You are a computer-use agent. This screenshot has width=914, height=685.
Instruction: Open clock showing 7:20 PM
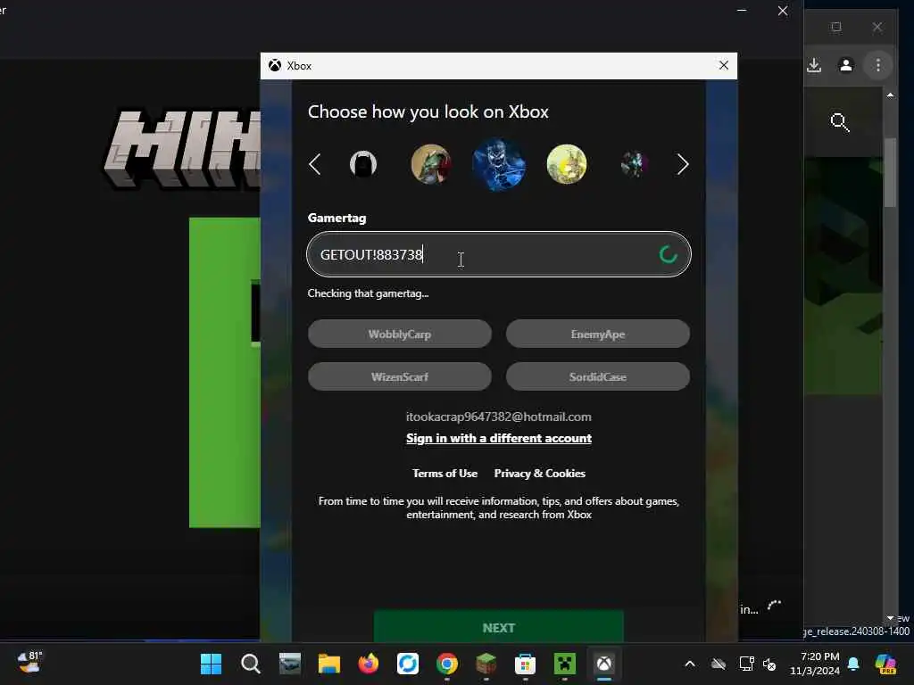(x=815, y=664)
